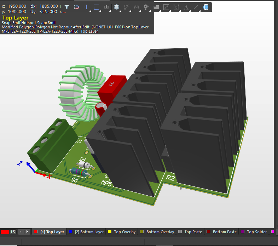The image size is (278, 246).
Task: Choose the place polygon pour tool
Action: point(156,7)
